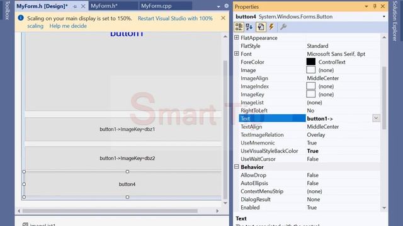Click the Image property empty swatch
This screenshot has height=226, width=403.
pyautogui.click(x=311, y=70)
